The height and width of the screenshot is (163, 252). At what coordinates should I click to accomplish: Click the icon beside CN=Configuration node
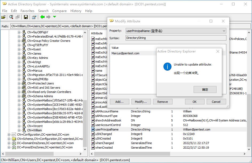[14, 135]
